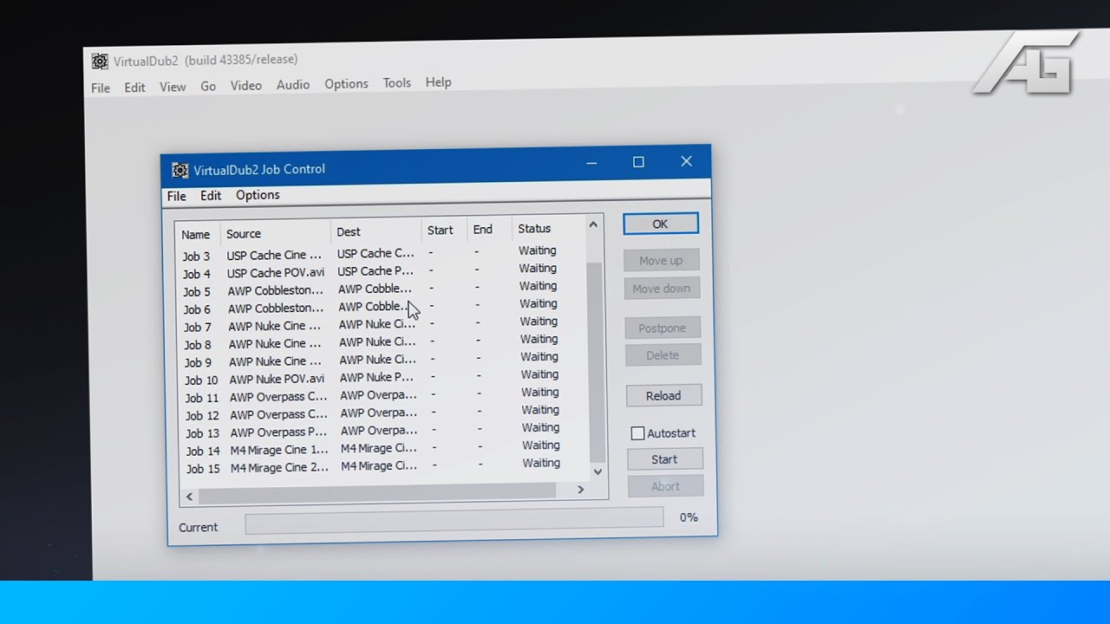The height and width of the screenshot is (624, 1110).
Task: Click the Job Control title bar gear icon
Action: (x=180, y=170)
